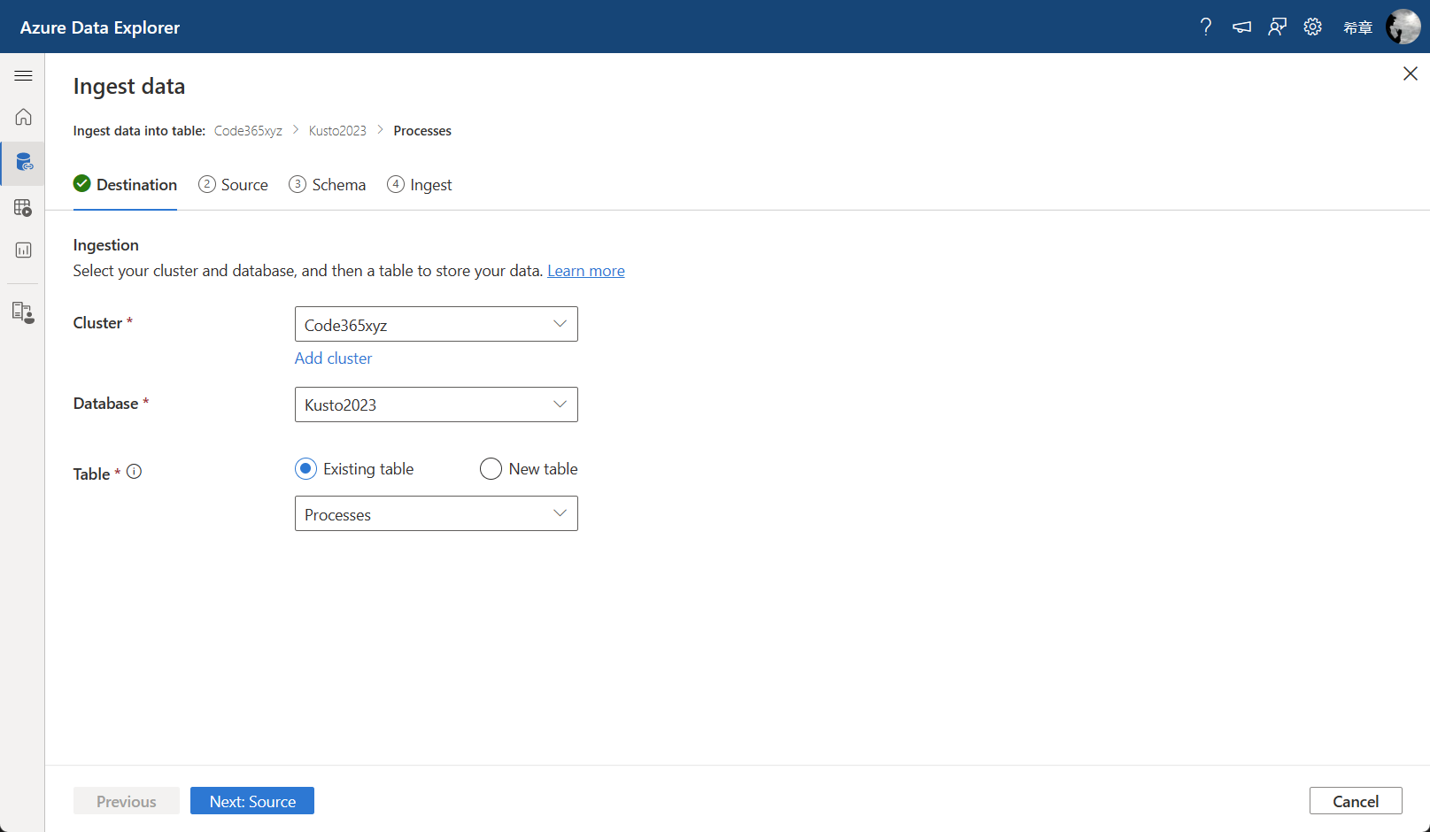Click the username text in header

tap(1357, 27)
